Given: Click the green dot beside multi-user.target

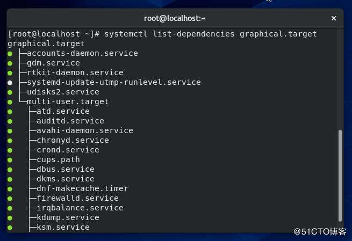Looking at the screenshot, I should click(10, 102).
